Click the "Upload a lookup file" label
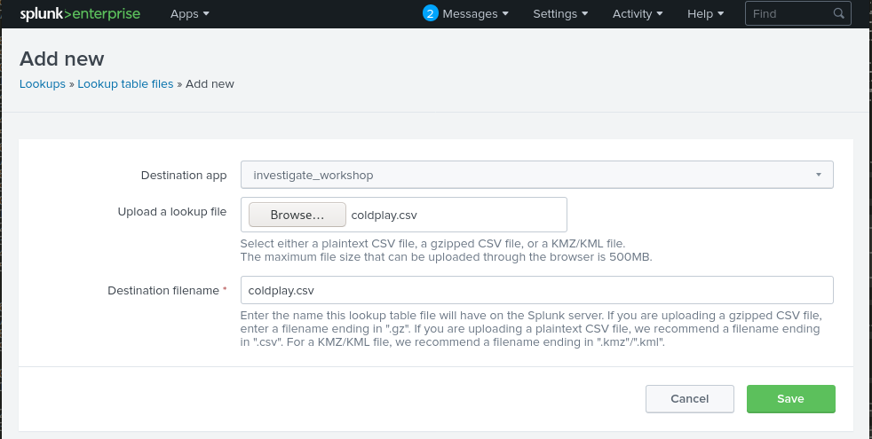The width and height of the screenshot is (872, 439). click(x=172, y=212)
